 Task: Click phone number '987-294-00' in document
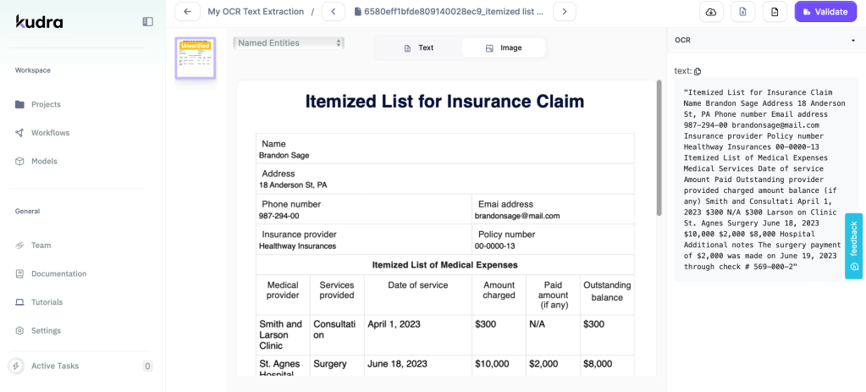279,216
